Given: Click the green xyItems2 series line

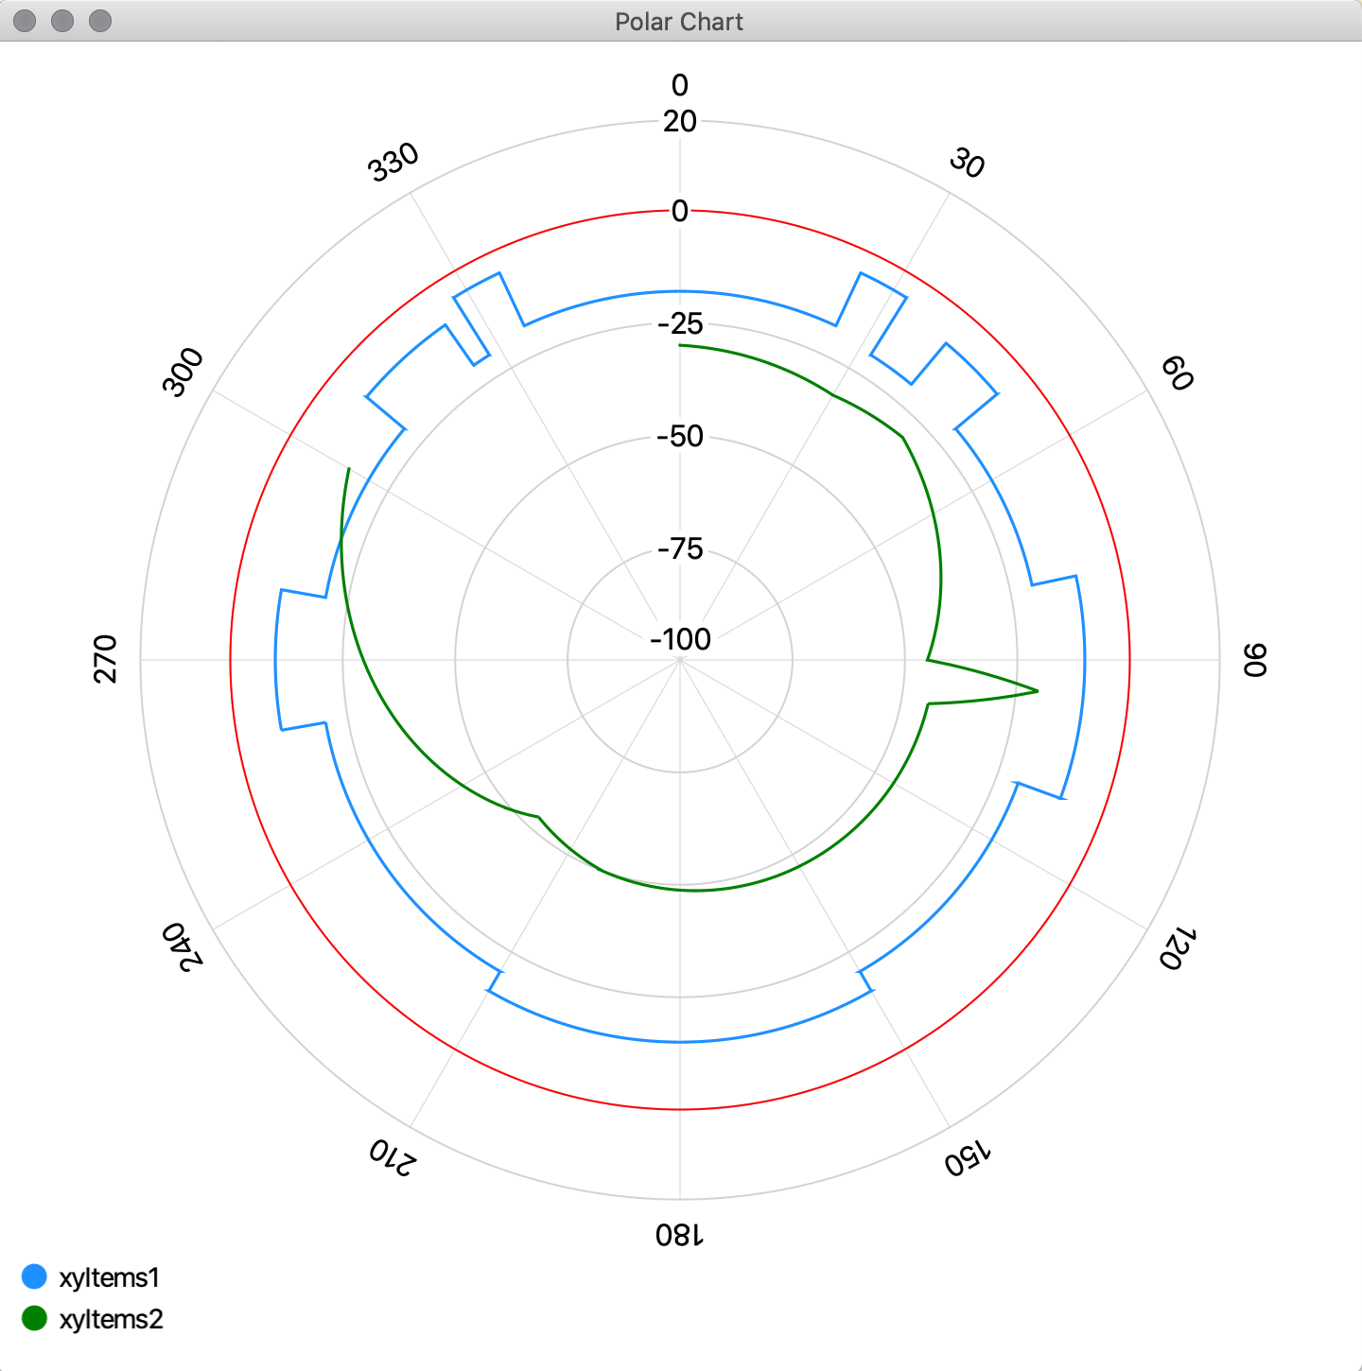Looking at the screenshot, I should pos(695,890).
